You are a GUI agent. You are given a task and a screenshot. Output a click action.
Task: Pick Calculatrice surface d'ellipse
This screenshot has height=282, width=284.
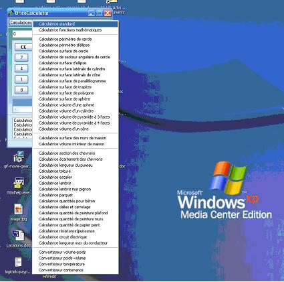coord(76,63)
